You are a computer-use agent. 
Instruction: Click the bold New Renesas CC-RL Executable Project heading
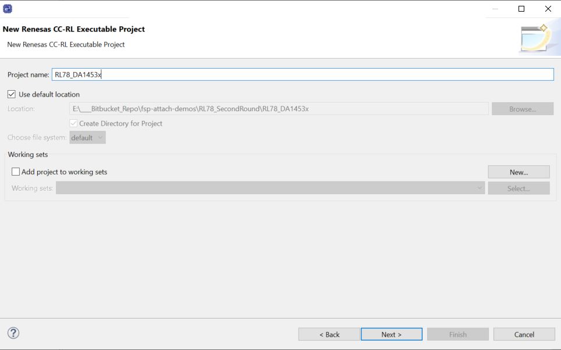(74, 29)
